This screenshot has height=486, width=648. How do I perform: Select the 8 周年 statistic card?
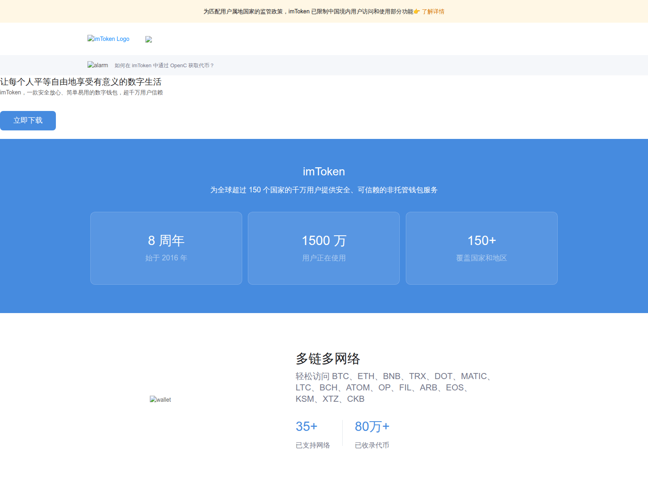point(166,248)
